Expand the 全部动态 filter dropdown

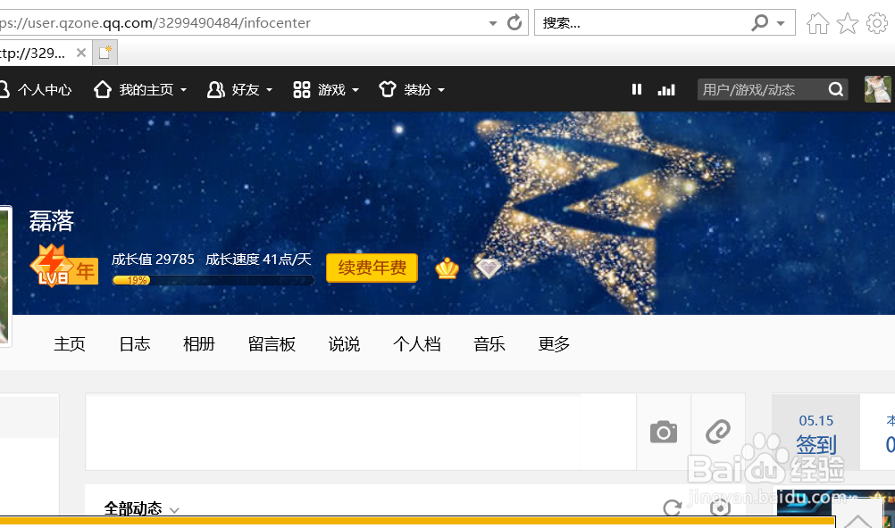pyautogui.click(x=140, y=507)
